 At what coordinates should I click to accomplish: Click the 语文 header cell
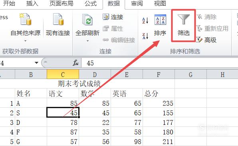click(x=63, y=93)
